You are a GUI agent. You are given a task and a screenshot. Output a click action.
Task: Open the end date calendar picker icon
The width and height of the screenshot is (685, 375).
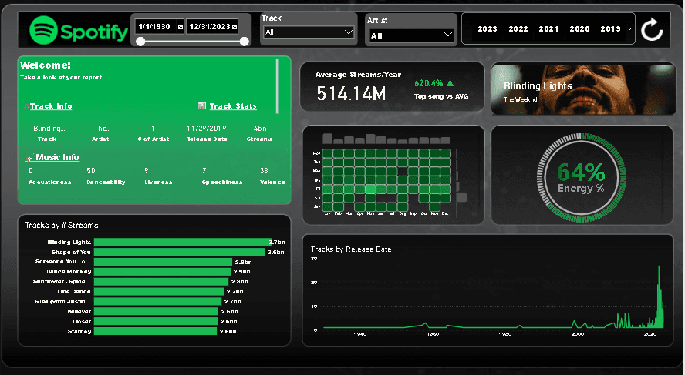point(235,27)
